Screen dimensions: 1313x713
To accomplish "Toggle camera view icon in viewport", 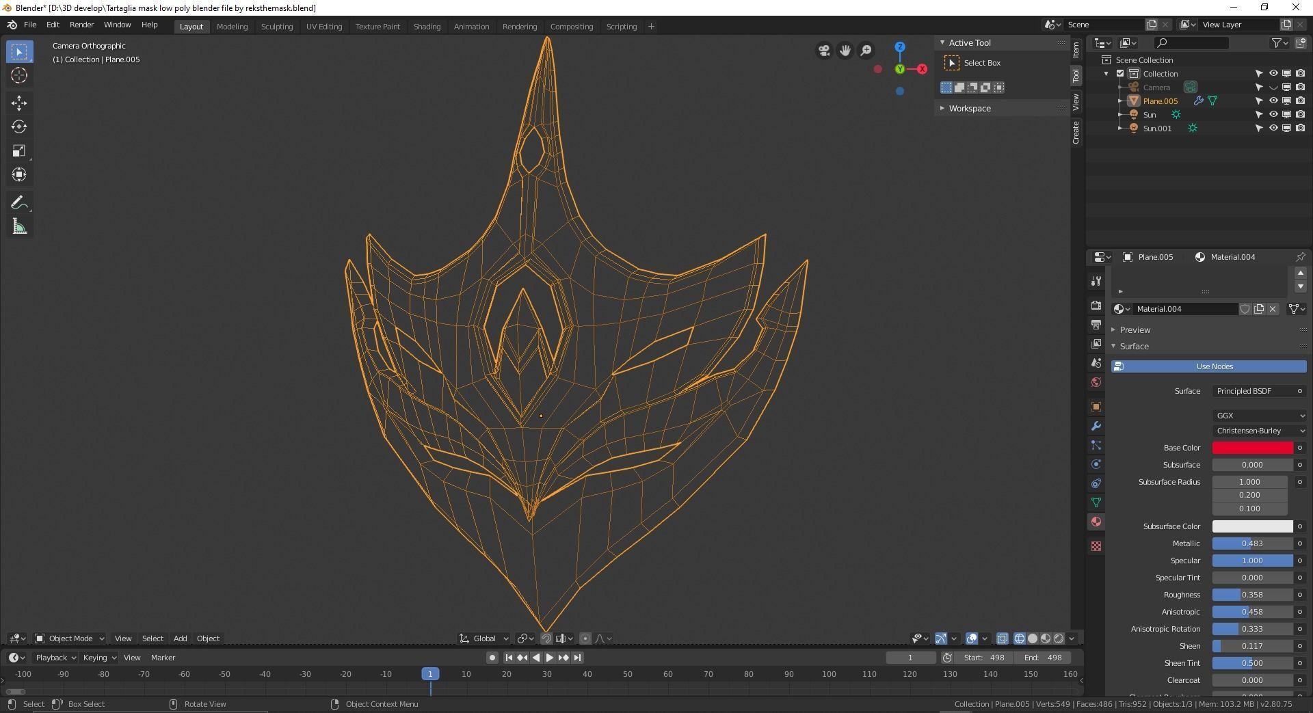I will (824, 51).
